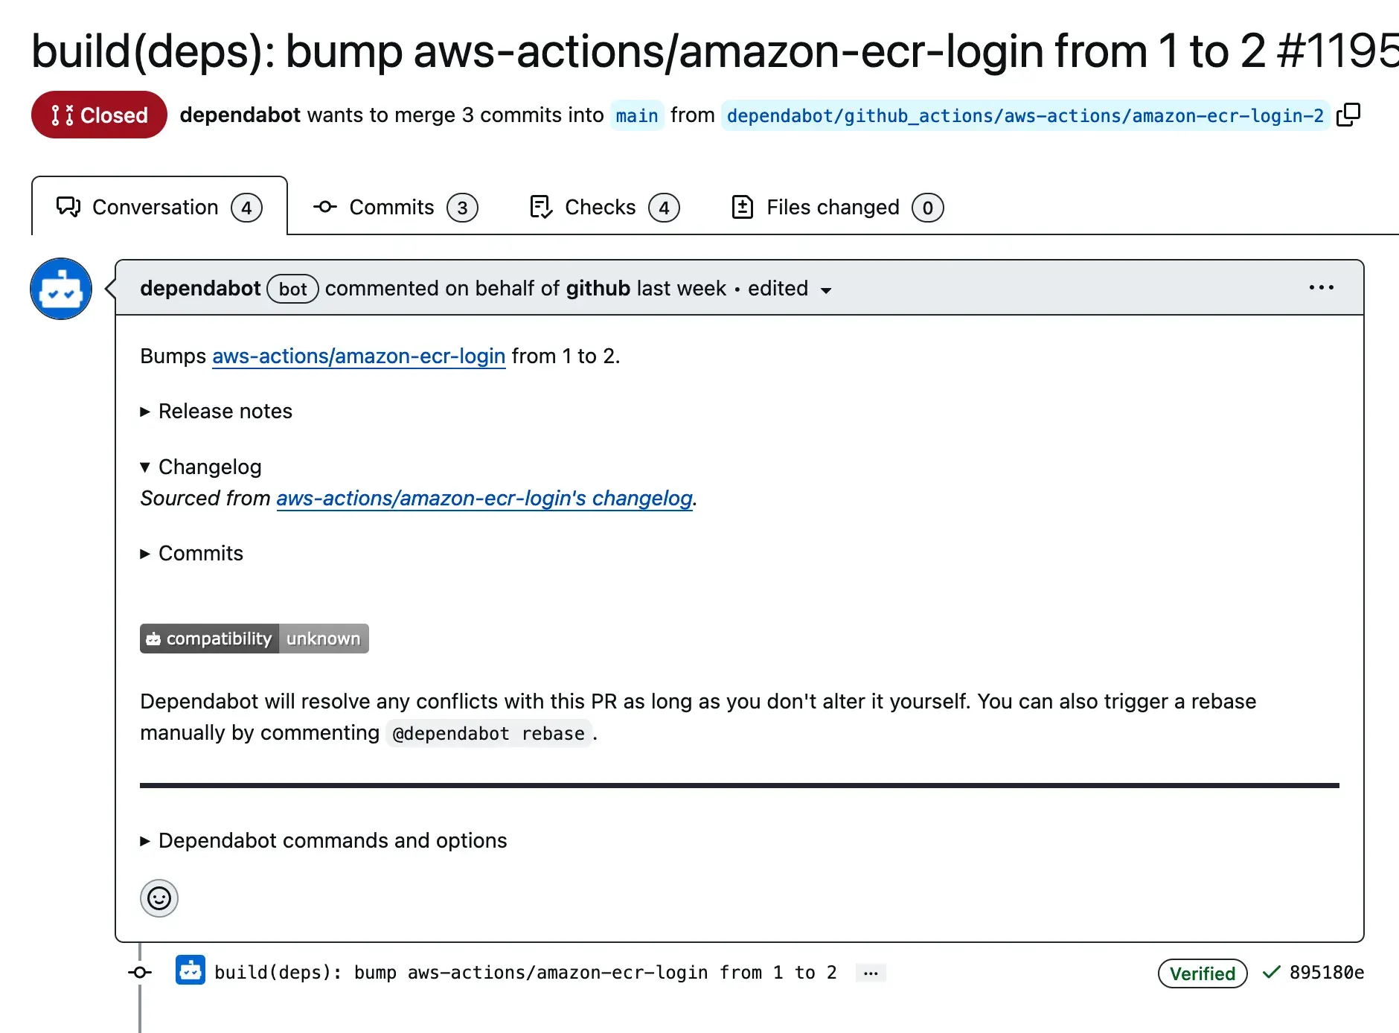Click the bot avatar next to the commit
The image size is (1399, 1033).
(x=190, y=971)
